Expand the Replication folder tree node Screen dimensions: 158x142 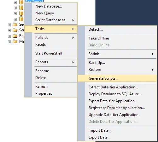(9, 36)
